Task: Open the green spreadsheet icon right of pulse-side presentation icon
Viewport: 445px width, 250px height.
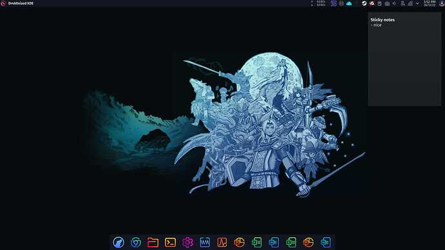Action: point(257,242)
